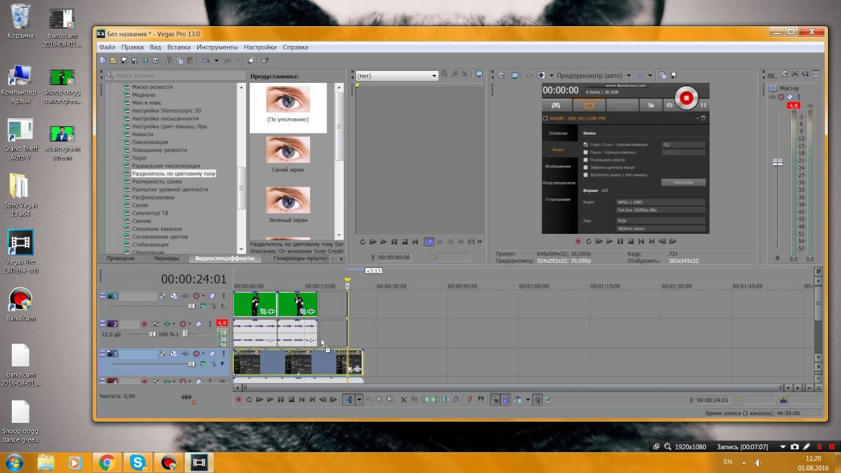This screenshot has height=473, width=841.
Task: Cut selection using the scissors icon
Action: pyautogui.click(x=169, y=60)
